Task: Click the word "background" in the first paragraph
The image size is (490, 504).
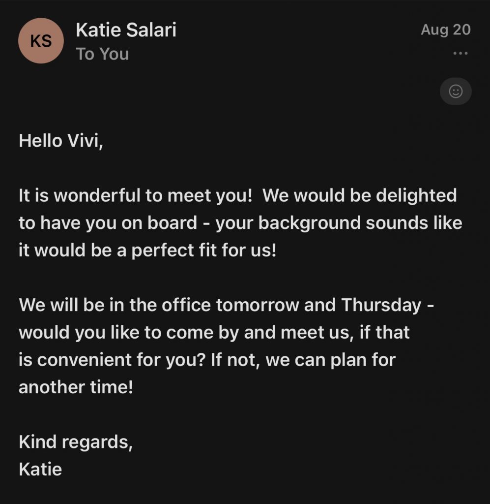Action: 309,223
